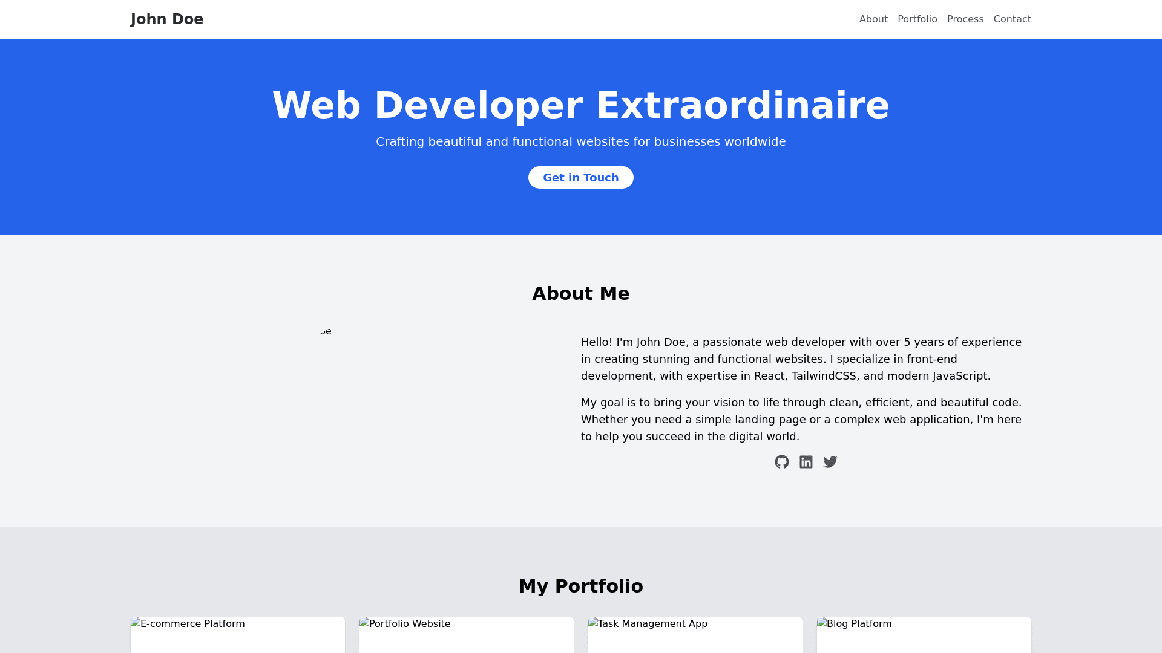This screenshot has height=653, width=1162.
Task: Click the paragraph starting 'My goal is'
Action: pyautogui.click(x=801, y=420)
